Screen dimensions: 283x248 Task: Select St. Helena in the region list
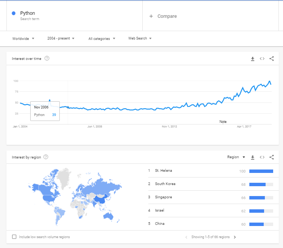click(163, 171)
